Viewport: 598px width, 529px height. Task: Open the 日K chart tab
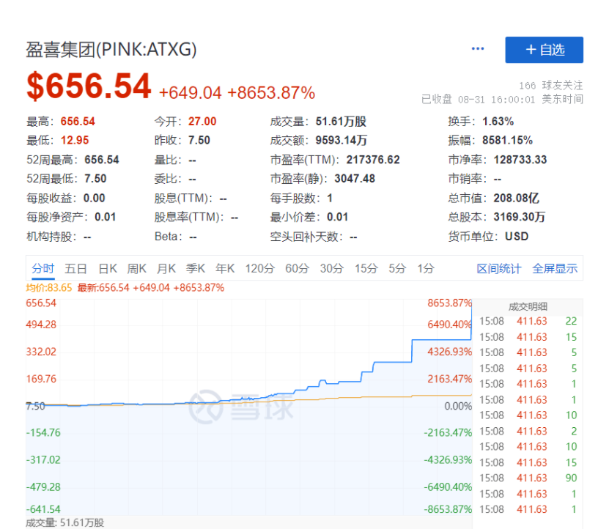[108, 268]
